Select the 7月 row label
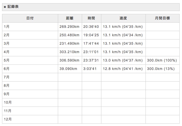This screenshot has height=126, width=182. (7, 77)
